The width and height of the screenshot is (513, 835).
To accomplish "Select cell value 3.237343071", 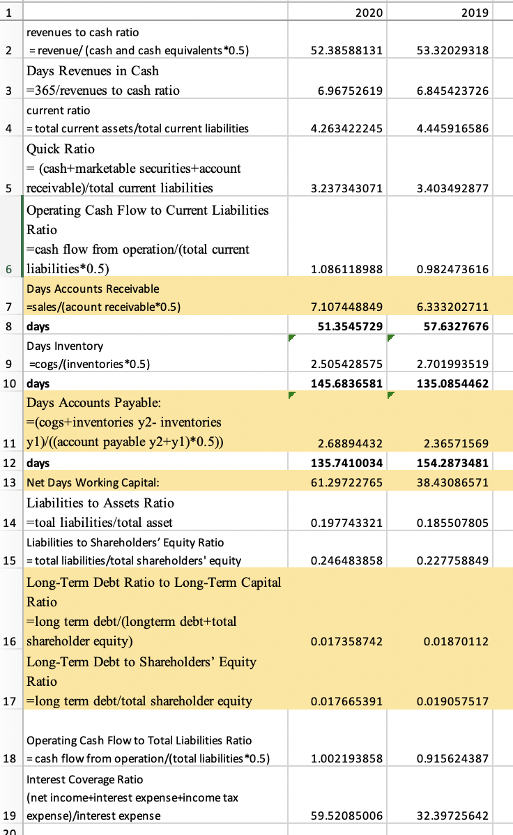I will (337, 166).
